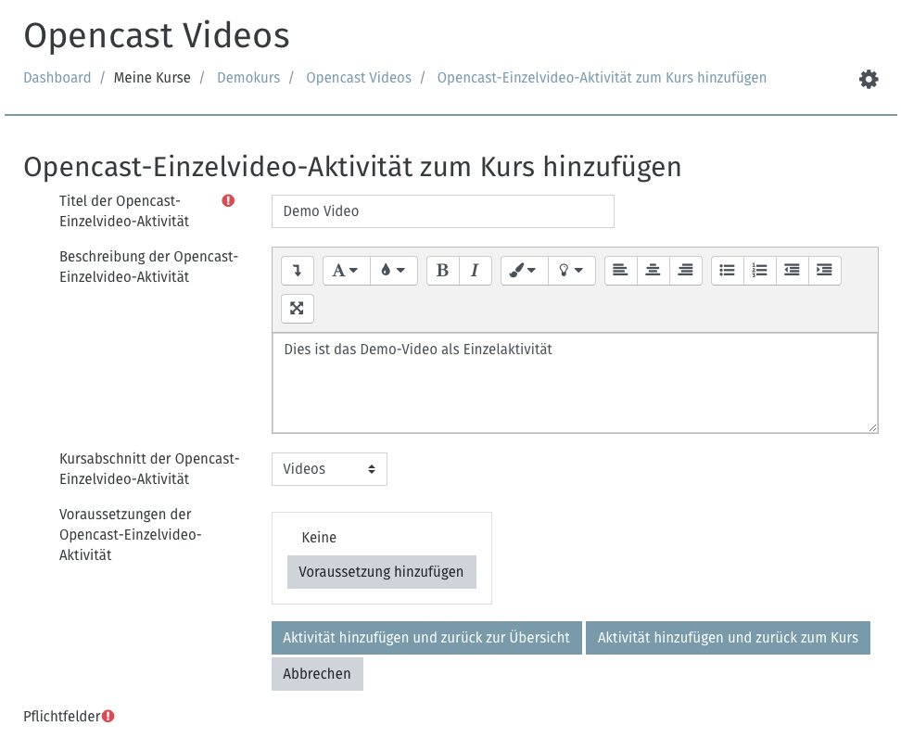Focus the Demo Video title input field
Image resolution: width=901 pixels, height=751 pixels.
[443, 211]
